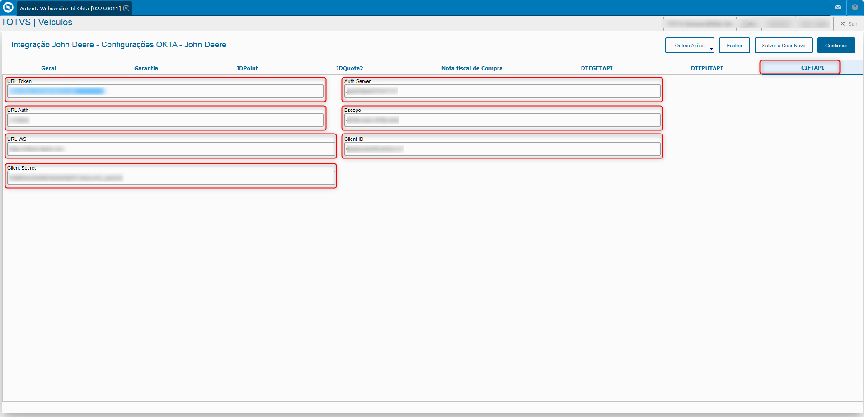Open the help question mark icon

pyautogui.click(x=855, y=7)
